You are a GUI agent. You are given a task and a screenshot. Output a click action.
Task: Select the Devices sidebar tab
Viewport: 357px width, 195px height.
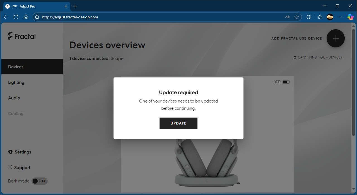(32, 67)
